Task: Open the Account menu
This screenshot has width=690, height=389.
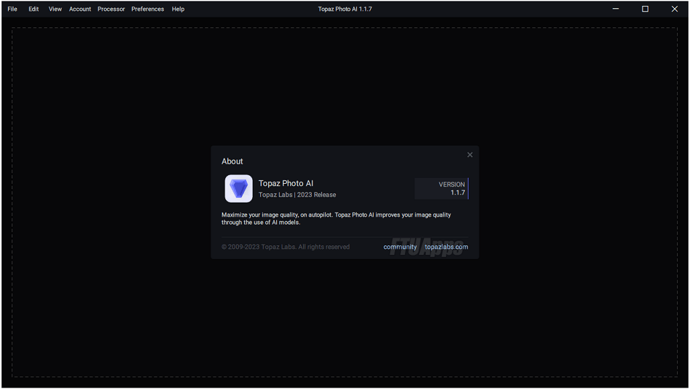Action: click(x=80, y=9)
